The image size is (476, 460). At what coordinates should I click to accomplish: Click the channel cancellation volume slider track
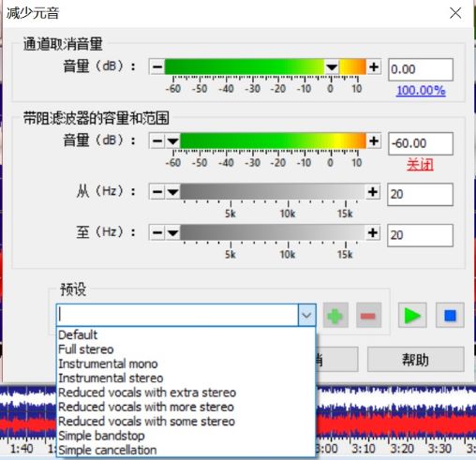click(265, 67)
